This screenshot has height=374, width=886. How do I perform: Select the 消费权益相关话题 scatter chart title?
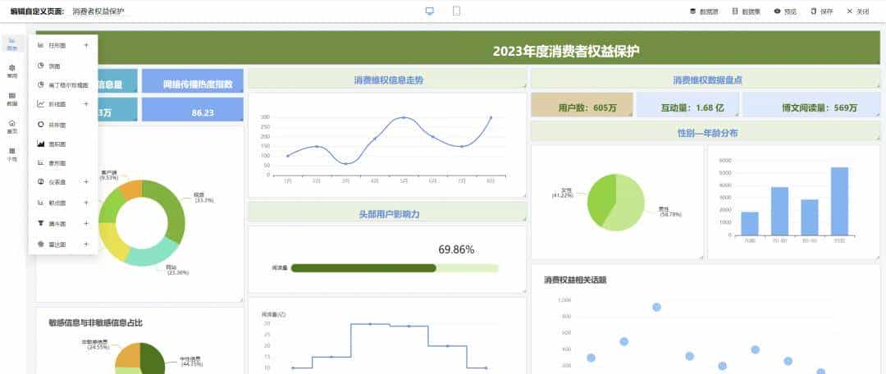(x=575, y=280)
